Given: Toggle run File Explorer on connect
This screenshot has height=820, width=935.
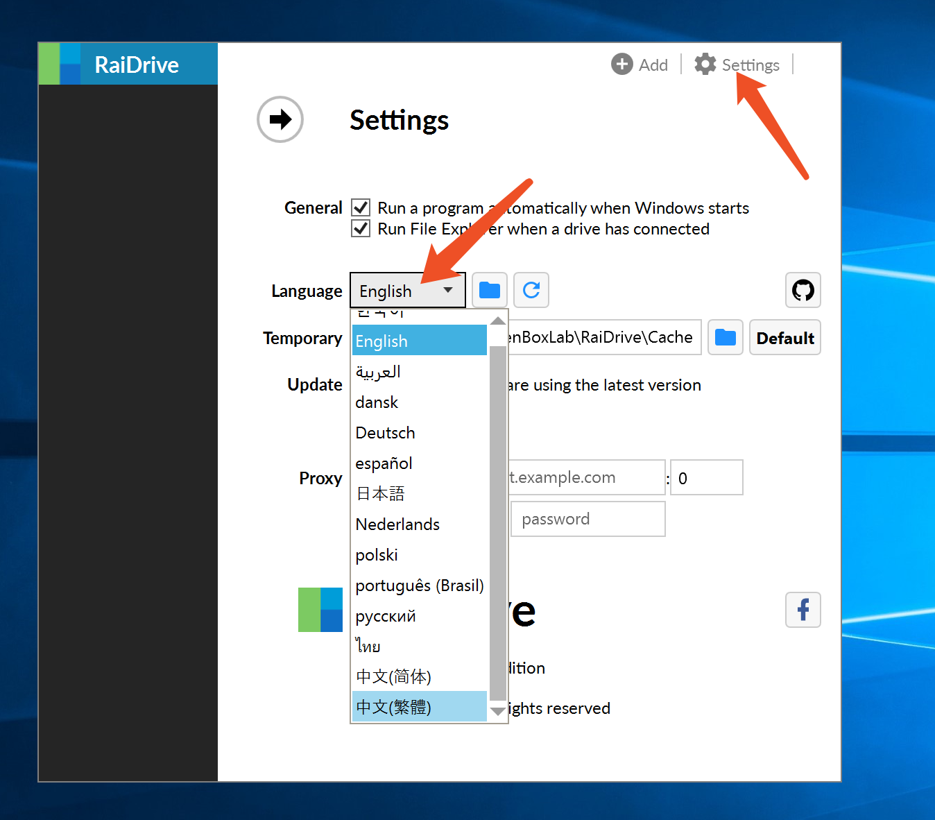Looking at the screenshot, I should click(x=361, y=228).
